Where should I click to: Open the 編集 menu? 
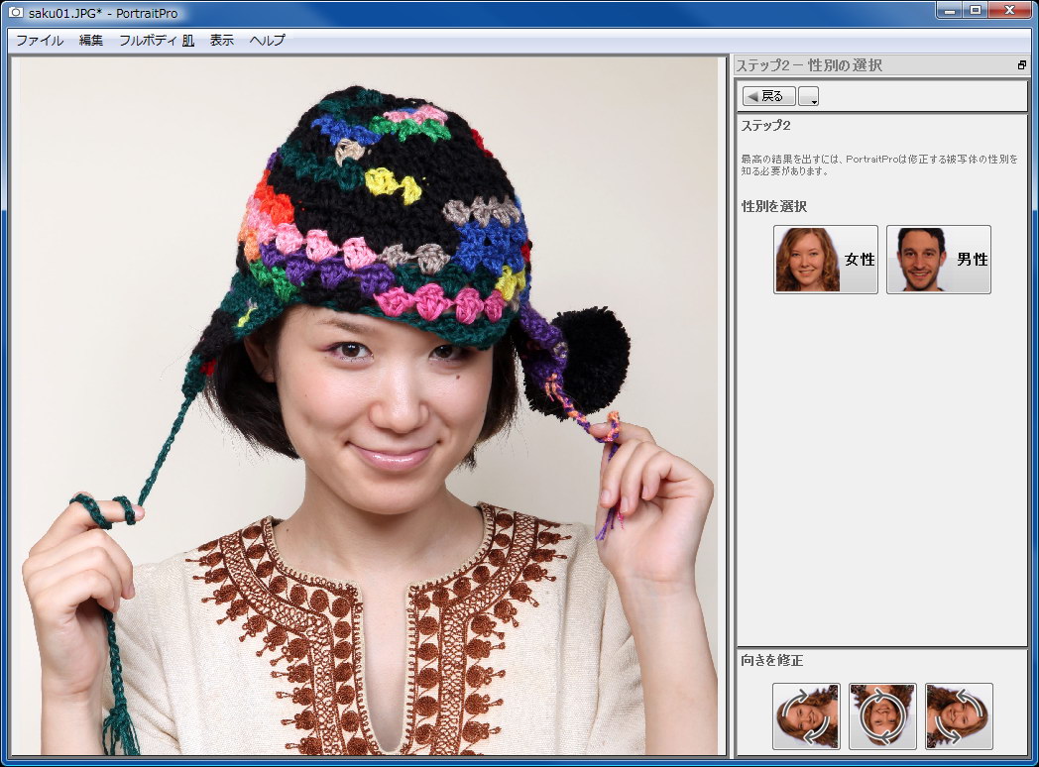[x=91, y=41]
